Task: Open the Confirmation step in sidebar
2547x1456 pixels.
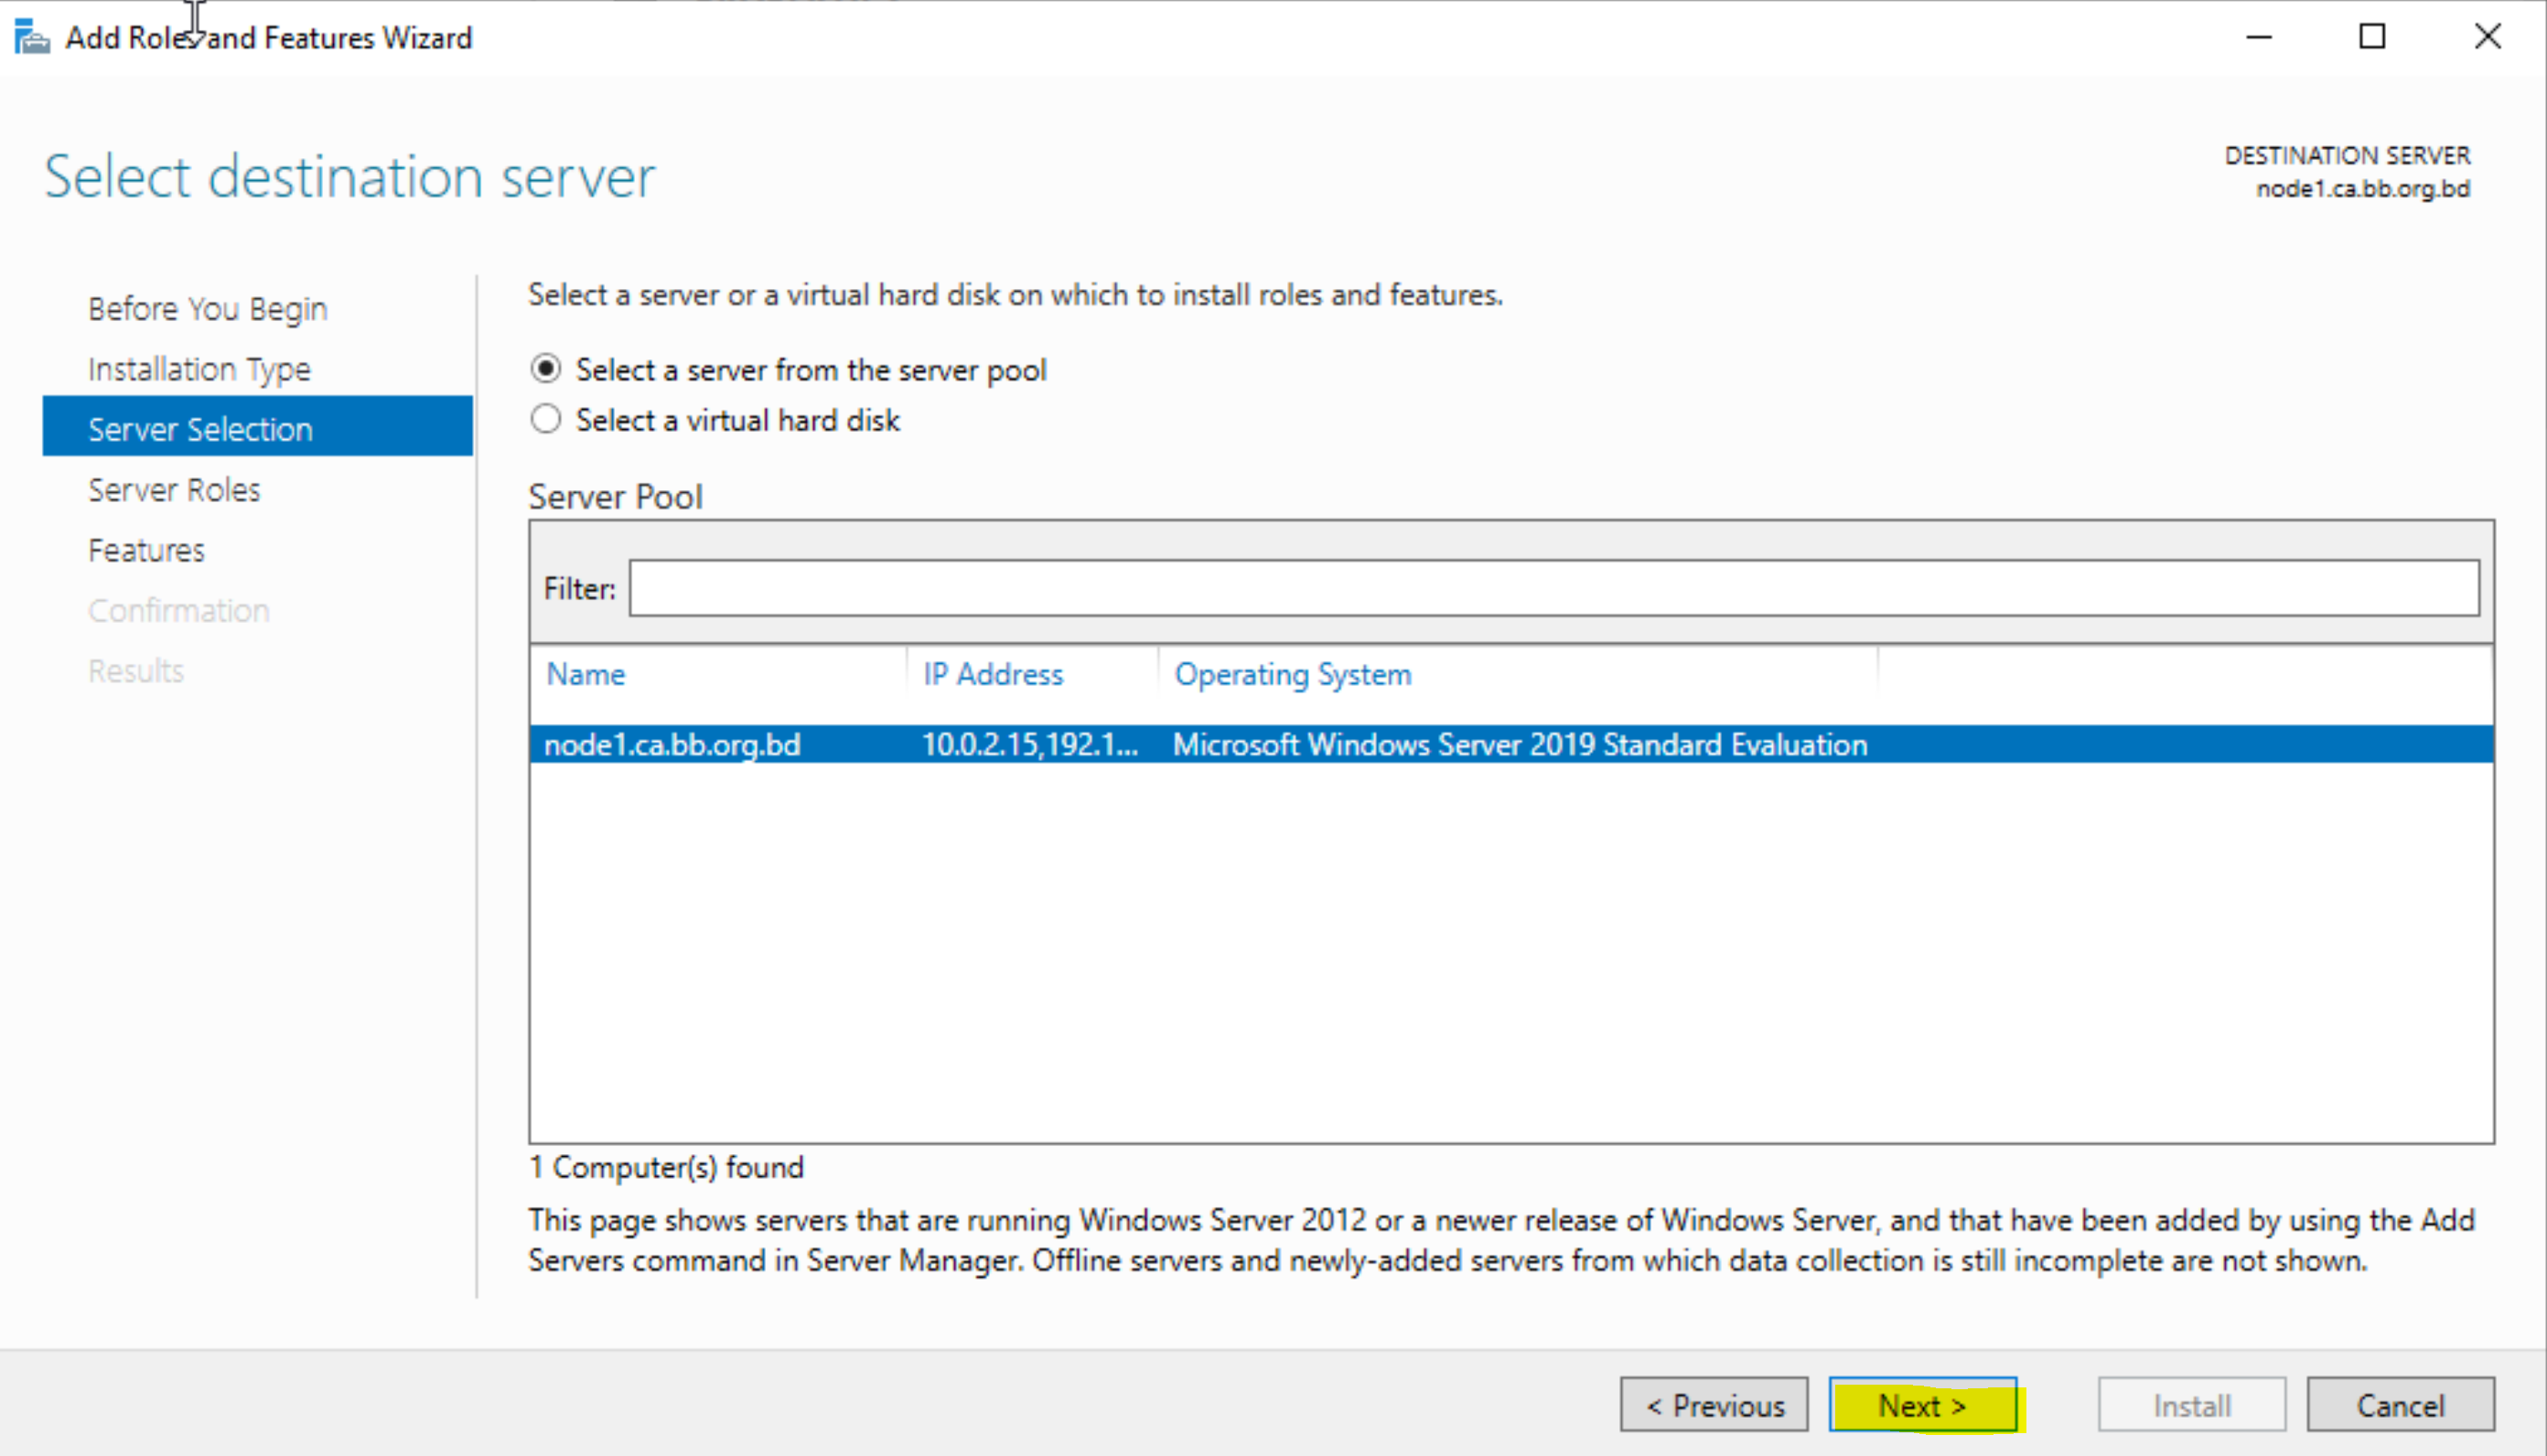Action: coord(179,610)
